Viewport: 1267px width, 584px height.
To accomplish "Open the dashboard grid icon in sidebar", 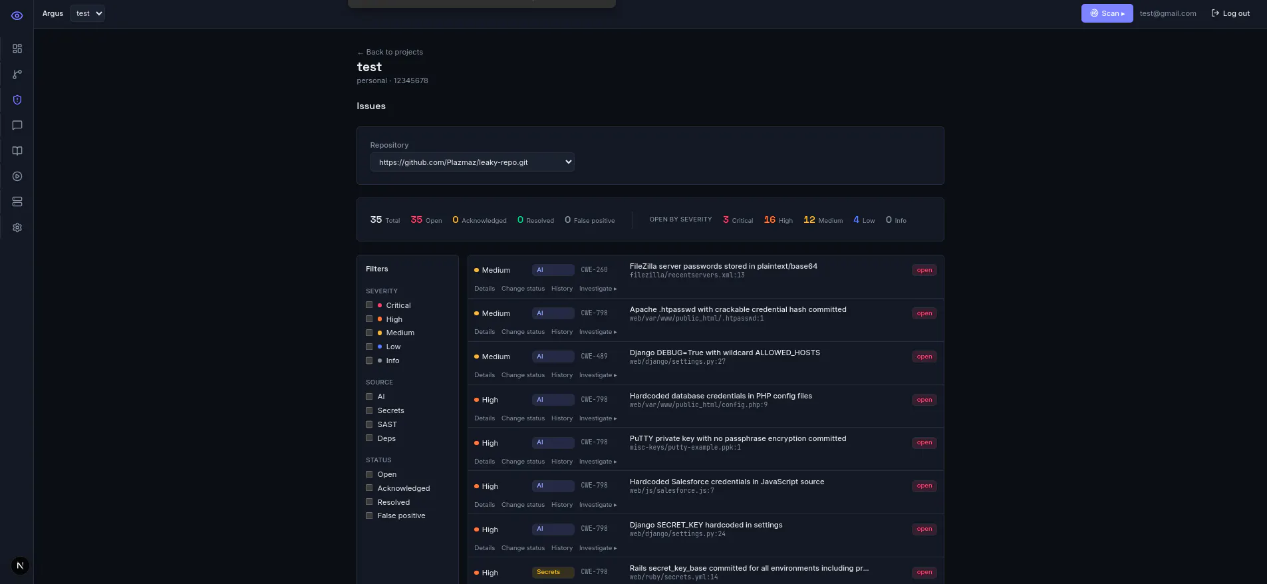I will tap(17, 49).
